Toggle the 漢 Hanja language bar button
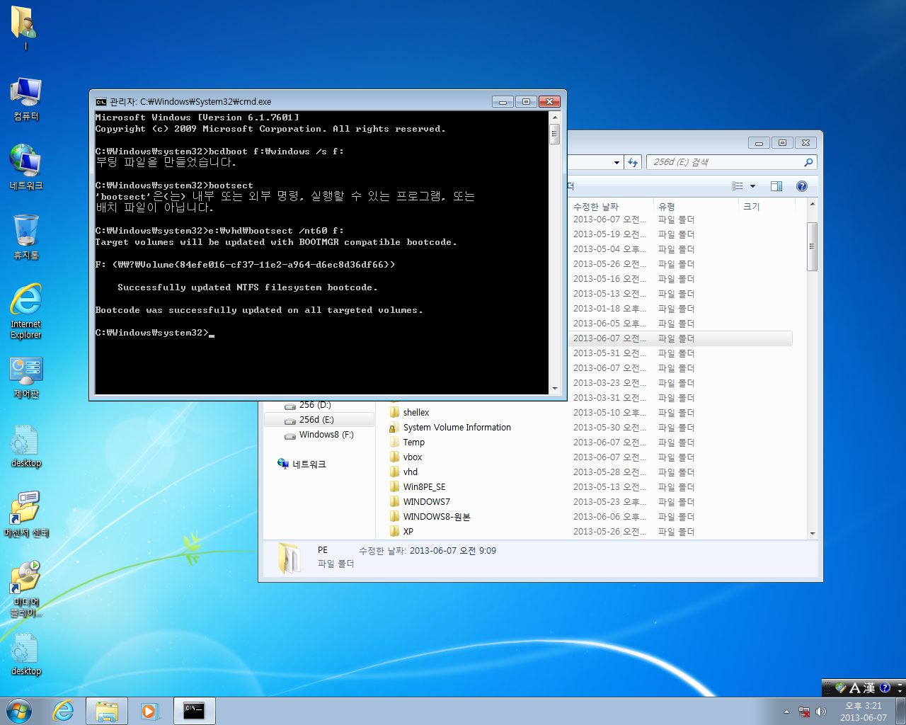This screenshot has width=906, height=725. click(868, 688)
